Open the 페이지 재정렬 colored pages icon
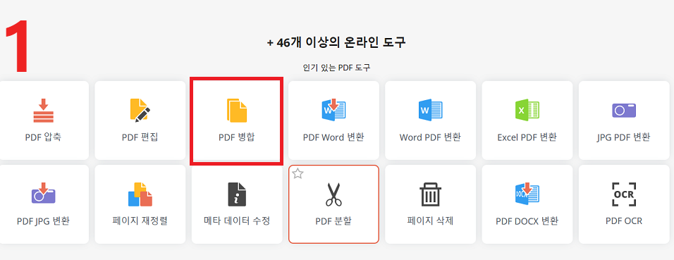674x260 pixels. pos(140,194)
